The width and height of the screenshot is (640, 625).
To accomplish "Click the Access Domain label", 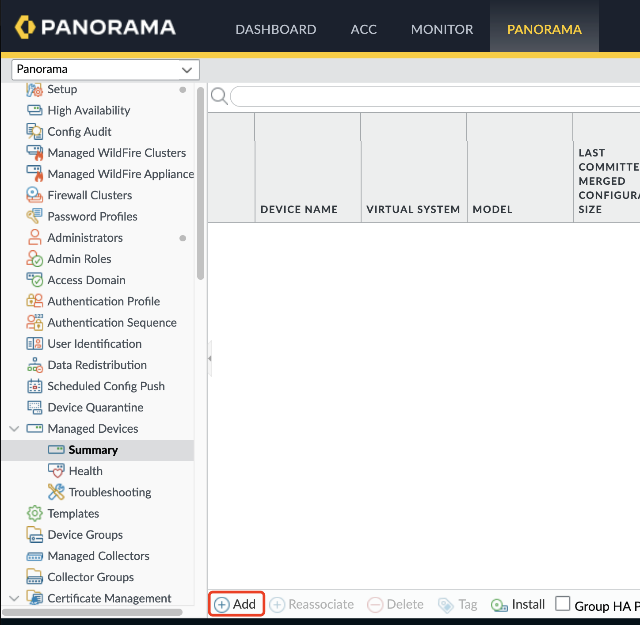I will click(87, 280).
